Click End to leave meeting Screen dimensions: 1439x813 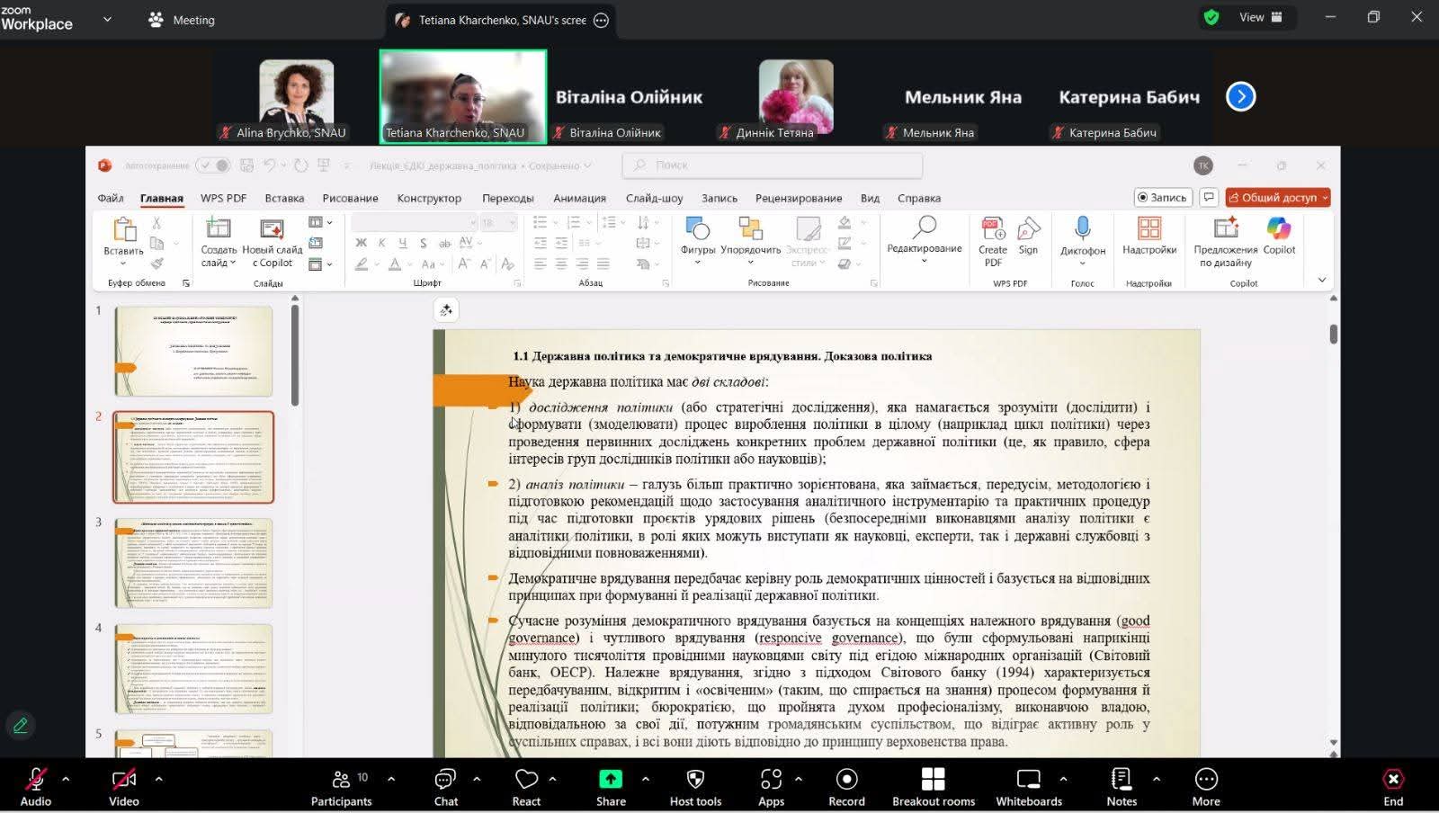1392,785
